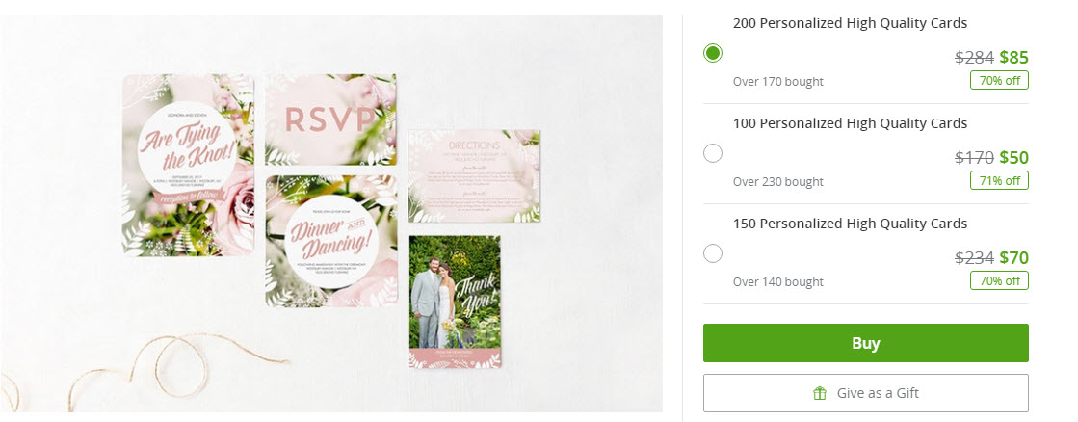Select the 100 Personalized Cards radio button
The height and width of the screenshot is (422, 1078).
click(x=713, y=153)
